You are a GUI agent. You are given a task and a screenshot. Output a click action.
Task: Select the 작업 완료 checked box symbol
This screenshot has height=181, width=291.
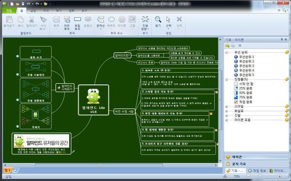[236, 102]
